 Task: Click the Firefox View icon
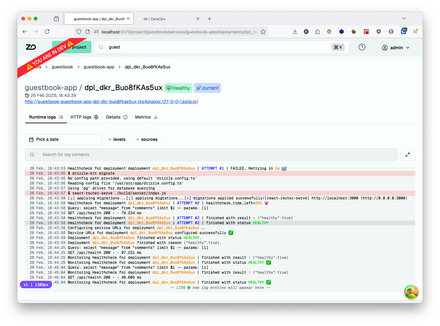[x=56, y=19]
